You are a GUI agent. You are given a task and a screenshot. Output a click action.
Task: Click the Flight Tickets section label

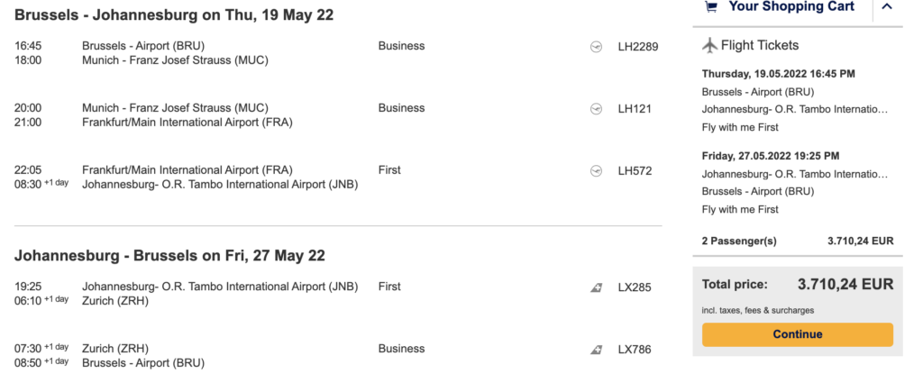(761, 46)
